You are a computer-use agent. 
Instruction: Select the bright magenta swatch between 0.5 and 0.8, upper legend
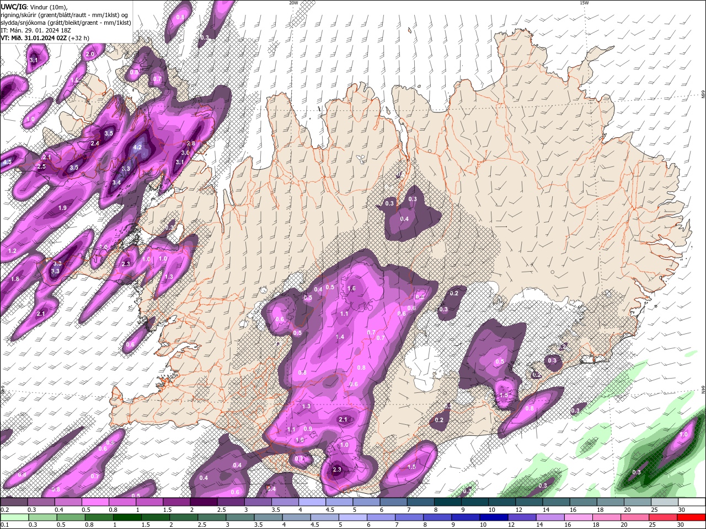coord(95,502)
